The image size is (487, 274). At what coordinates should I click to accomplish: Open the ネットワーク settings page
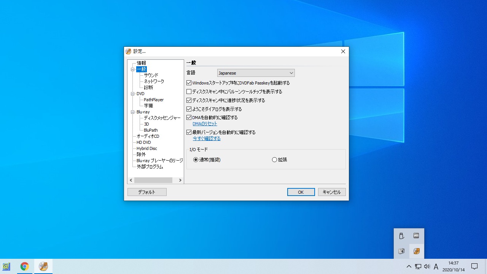point(154,81)
